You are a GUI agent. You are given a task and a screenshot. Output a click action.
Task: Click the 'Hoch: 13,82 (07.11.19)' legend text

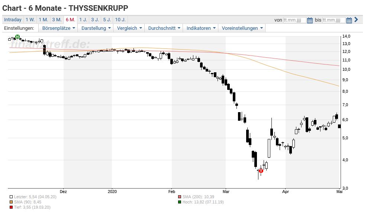203,202
